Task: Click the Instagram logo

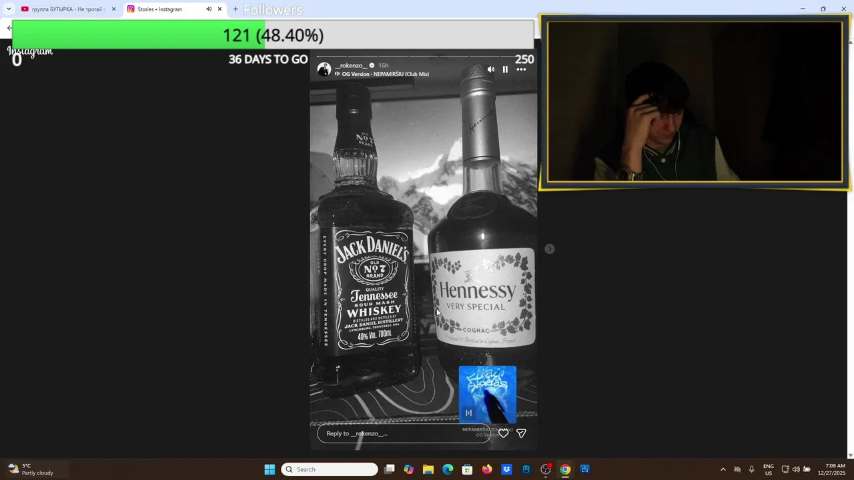Action: pos(30,51)
